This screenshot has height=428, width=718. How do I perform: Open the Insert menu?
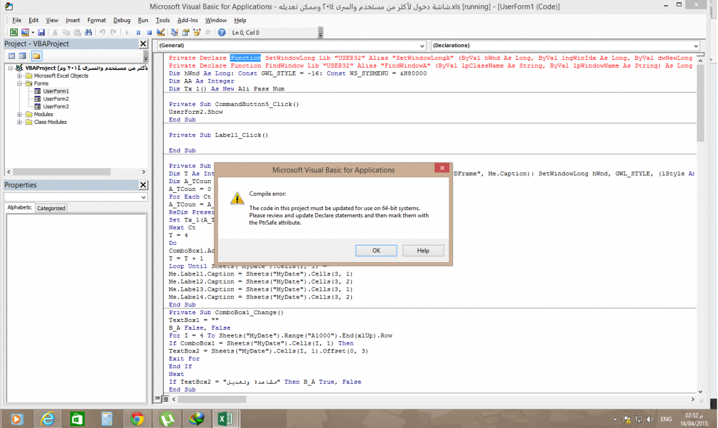pyautogui.click(x=73, y=20)
